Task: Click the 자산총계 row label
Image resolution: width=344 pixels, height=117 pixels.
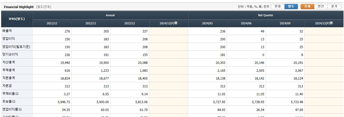Action: [x=9, y=62]
